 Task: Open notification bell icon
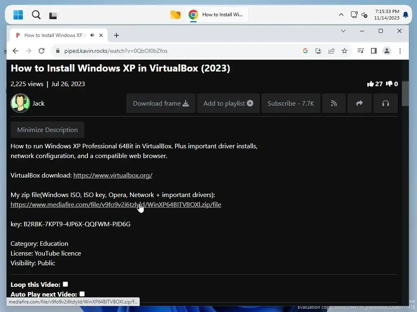406,15
